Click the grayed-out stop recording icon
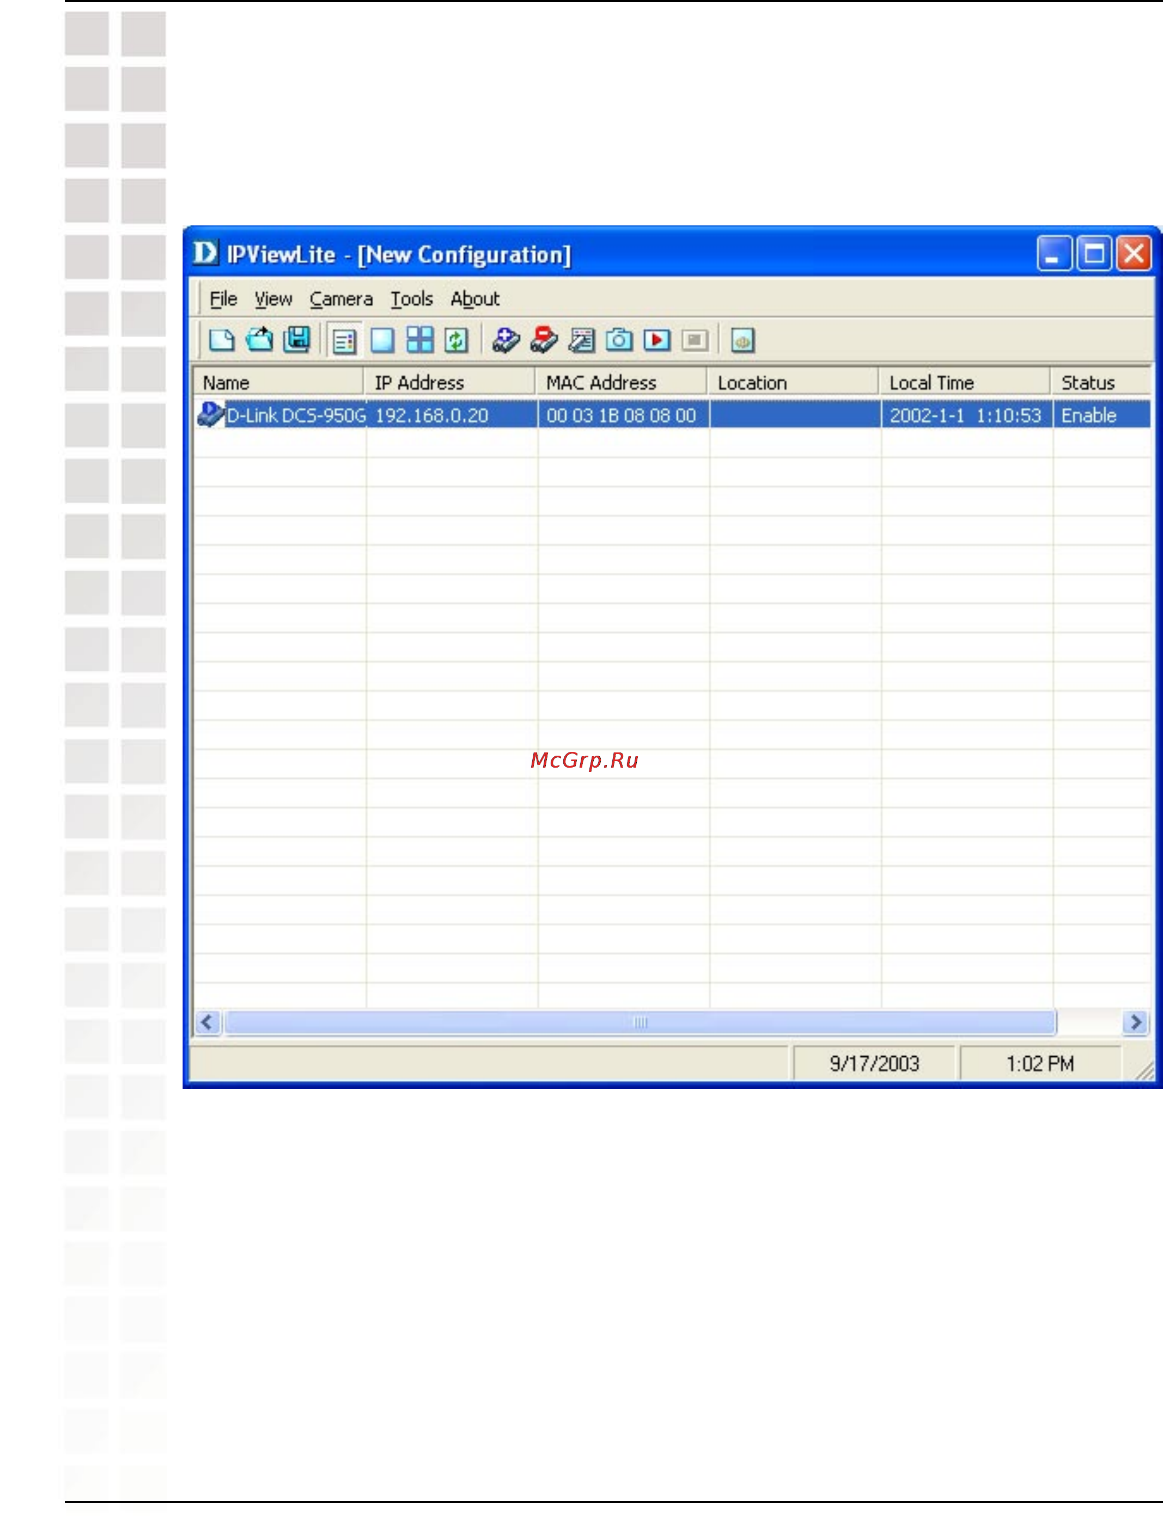Screen dimensions: 1163x1519 point(695,340)
